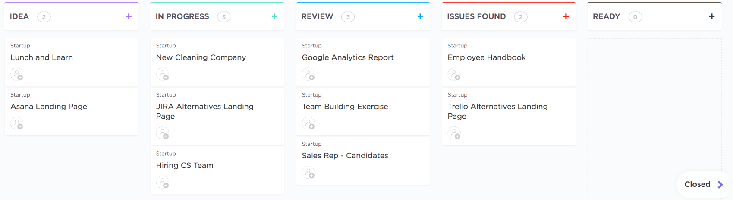Click the empty READY column drop area
This screenshot has width=733, height=211.
pos(654,108)
